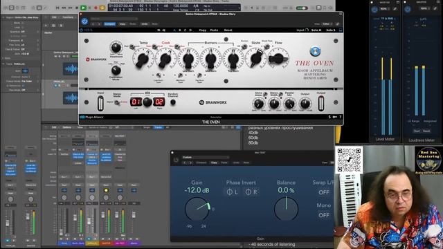Flip the Mid Burn Tone switch
Image resolution: width=443 pixels, height=249 pixels.
pyautogui.click(x=180, y=75)
